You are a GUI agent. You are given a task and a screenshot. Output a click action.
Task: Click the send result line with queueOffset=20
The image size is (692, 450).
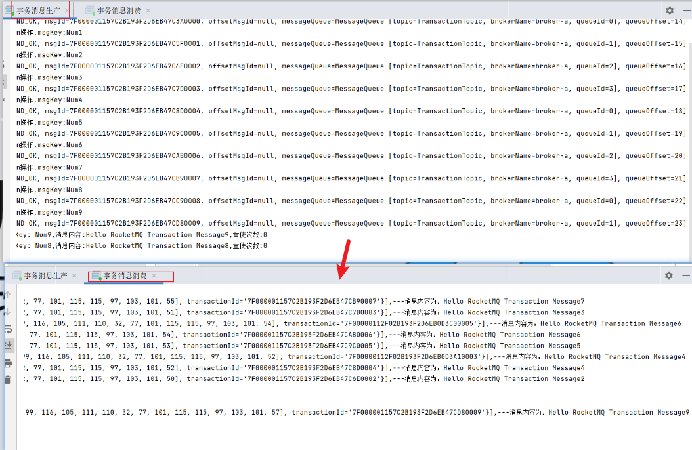point(352,156)
